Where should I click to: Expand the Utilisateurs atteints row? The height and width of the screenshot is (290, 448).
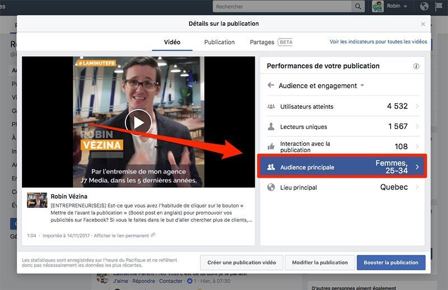pyautogui.click(x=417, y=106)
